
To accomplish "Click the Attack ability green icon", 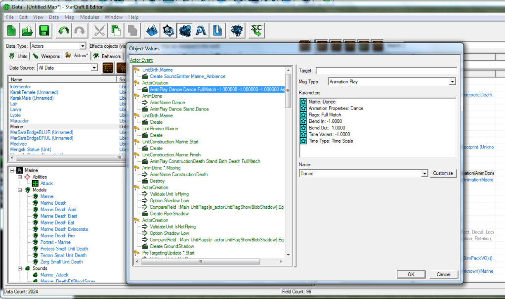I will (x=36, y=183).
